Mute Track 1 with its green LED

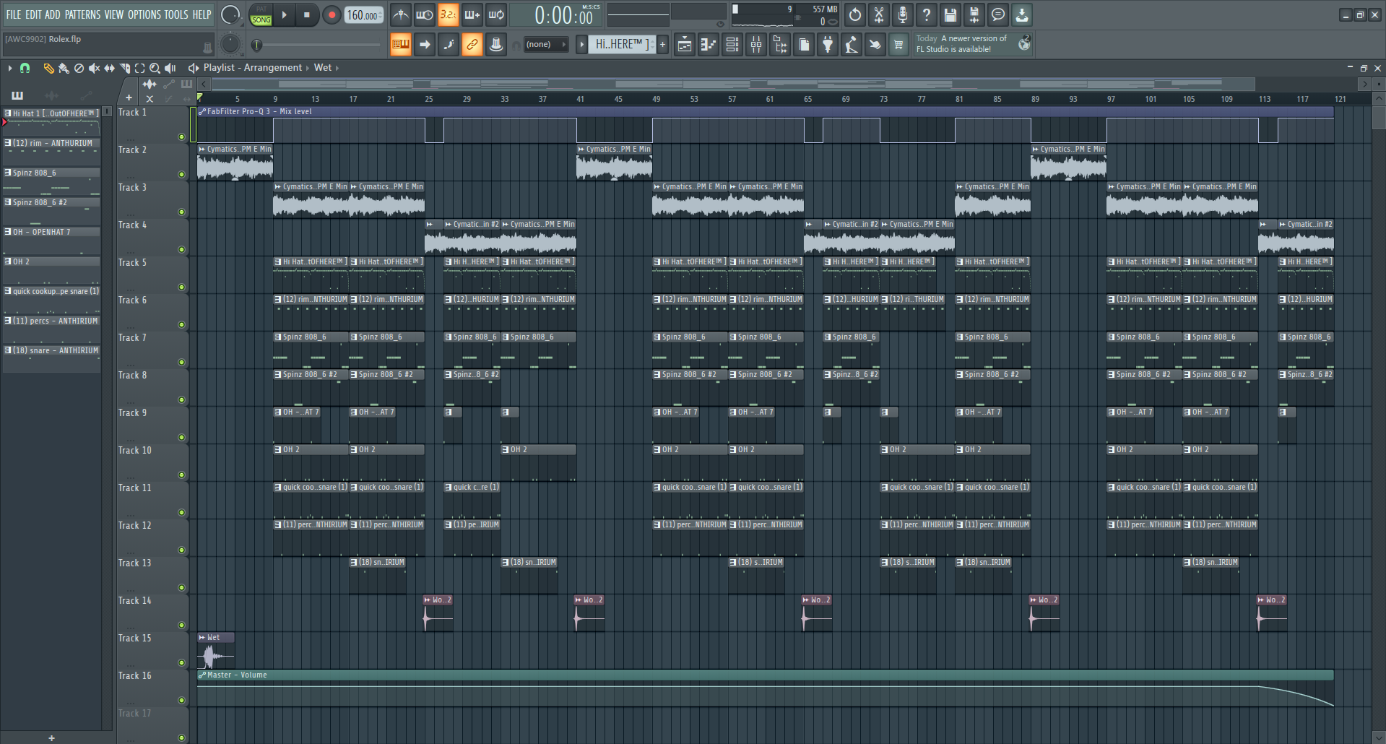[182, 137]
